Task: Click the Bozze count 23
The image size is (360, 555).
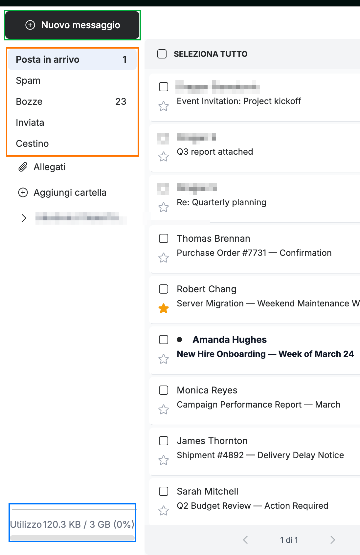Action: (121, 101)
